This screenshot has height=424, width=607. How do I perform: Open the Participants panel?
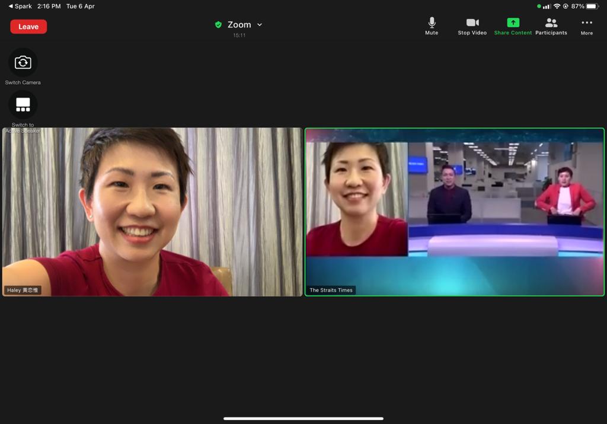551,26
